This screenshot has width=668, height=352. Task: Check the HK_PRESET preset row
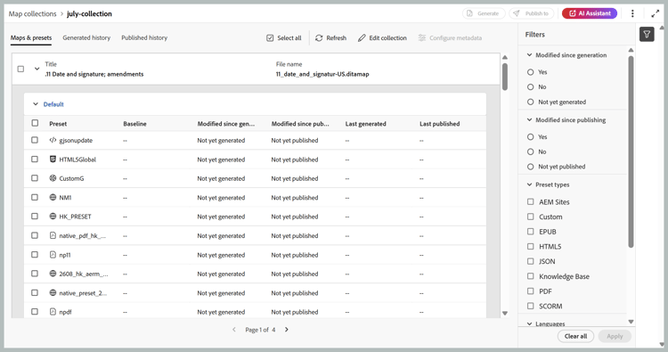tap(35, 216)
